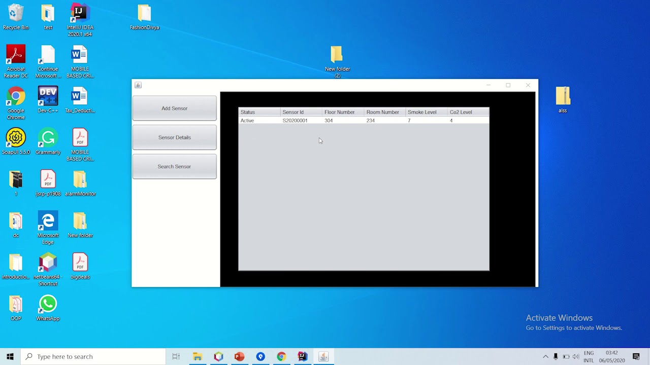Show hidden system tray icons
This screenshot has height=365, width=650.
point(545,356)
